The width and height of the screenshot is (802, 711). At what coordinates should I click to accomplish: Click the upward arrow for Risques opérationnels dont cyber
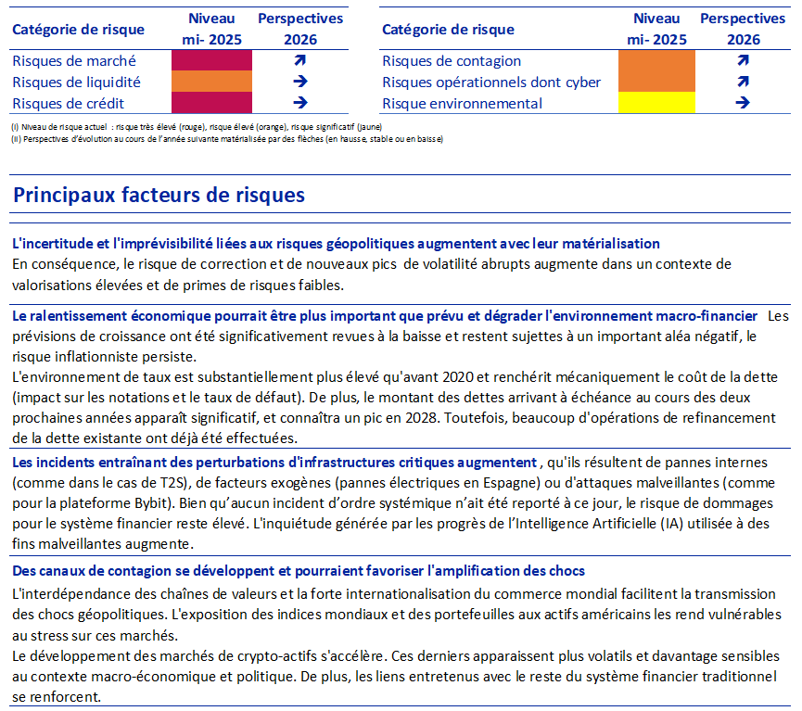[x=744, y=82]
